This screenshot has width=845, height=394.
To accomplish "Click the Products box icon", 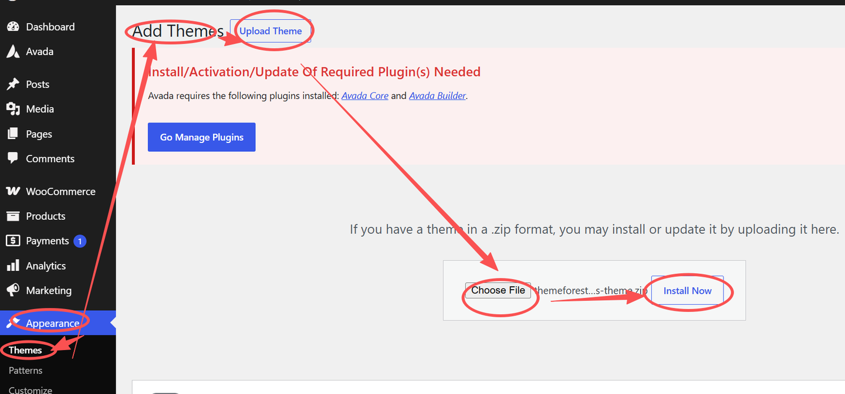I will pyautogui.click(x=13, y=216).
